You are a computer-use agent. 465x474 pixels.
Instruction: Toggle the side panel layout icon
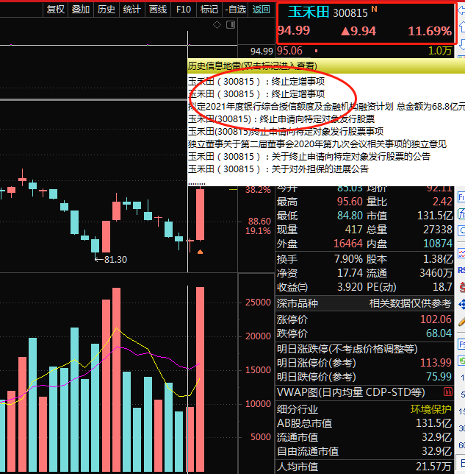(x=231, y=25)
